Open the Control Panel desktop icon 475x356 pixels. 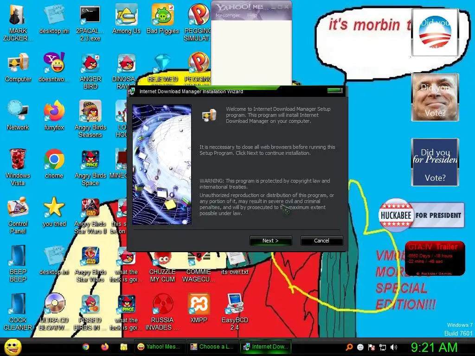tap(18, 215)
